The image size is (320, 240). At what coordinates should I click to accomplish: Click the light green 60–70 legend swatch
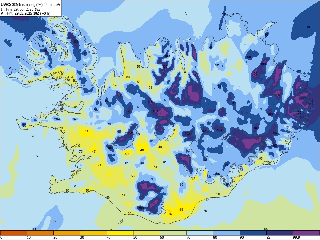point(173,233)
